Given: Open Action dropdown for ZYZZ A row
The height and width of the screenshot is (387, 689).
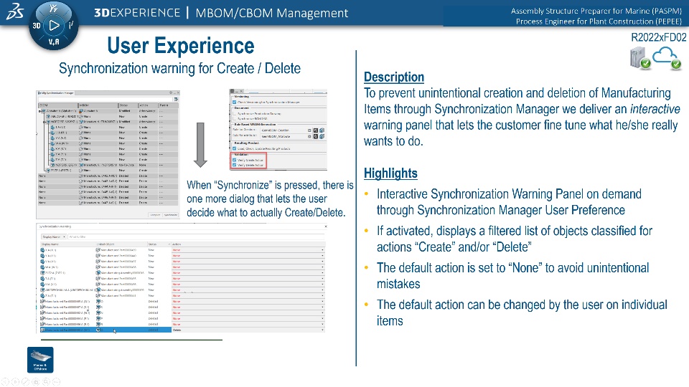Looking at the screenshot, I should tap(322, 273).
